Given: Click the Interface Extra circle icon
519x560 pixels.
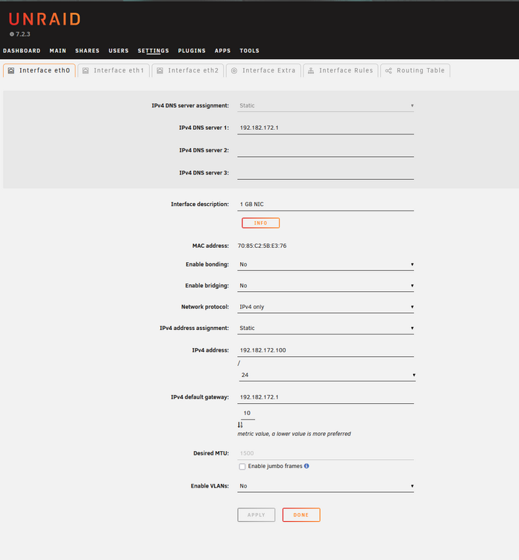Looking at the screenshot, I should coord(234,71).
